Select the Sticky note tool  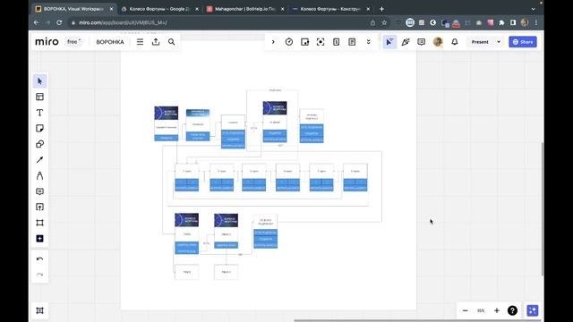[x=39, y=128]
